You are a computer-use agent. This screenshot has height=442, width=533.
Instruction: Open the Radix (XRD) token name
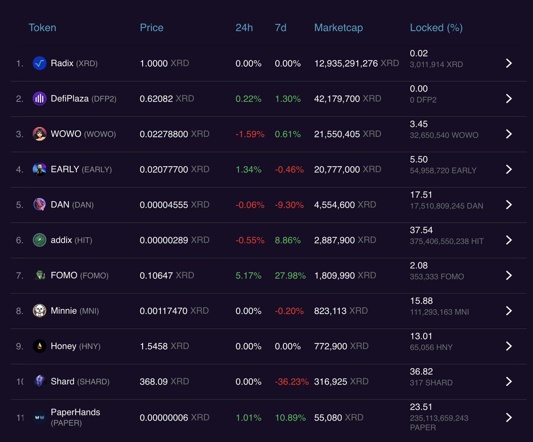74,63
